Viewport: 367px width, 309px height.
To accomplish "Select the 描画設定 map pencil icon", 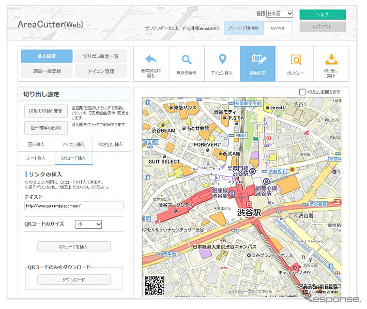I will (258, 60).
